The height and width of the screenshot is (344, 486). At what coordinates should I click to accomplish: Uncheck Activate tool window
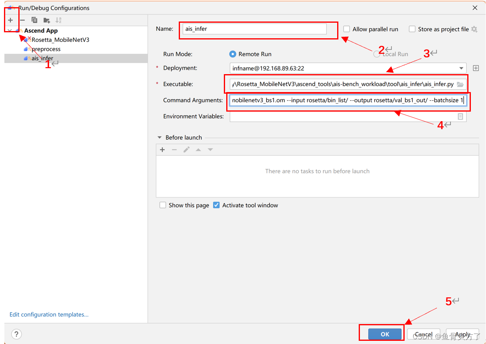(216, 205)
